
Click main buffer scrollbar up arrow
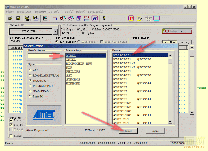(x=192, y=47)
